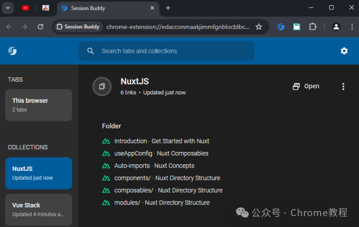
Task: Open useAppConfig · Nuxt Composables link
Action: (x=161, y=153)
